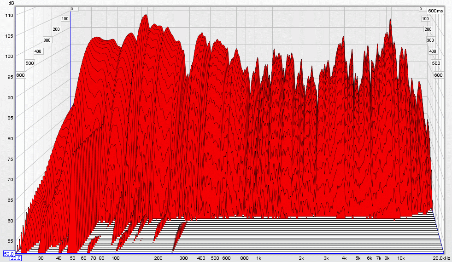Click the 52.0 dB lower limit field

click(x=8, y=253)
